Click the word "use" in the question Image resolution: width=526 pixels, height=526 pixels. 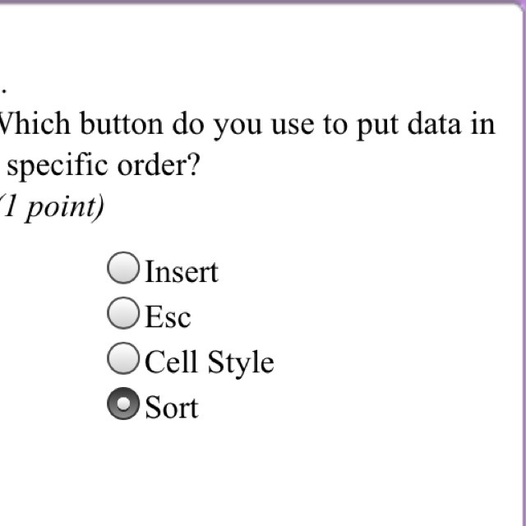pyautogui.click(x=293, y=127)
